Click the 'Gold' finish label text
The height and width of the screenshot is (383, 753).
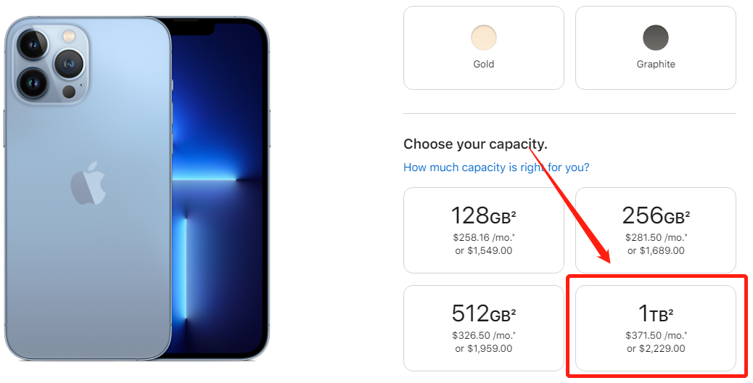point(484,64)
